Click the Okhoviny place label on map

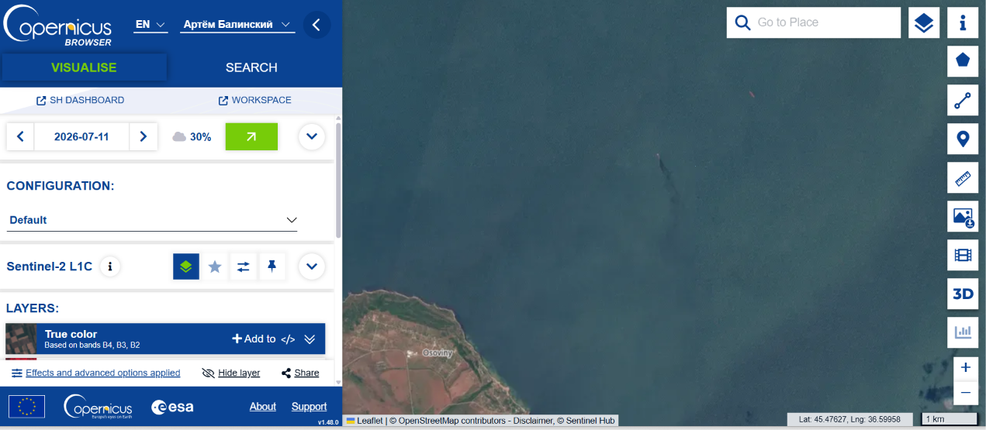437,353
